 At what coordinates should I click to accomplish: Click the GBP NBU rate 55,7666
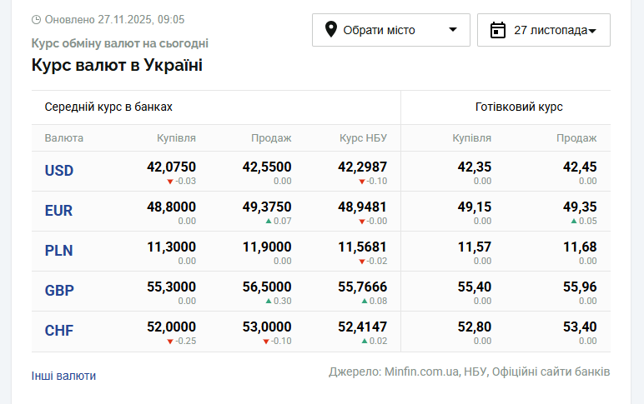tap(362, 287)
